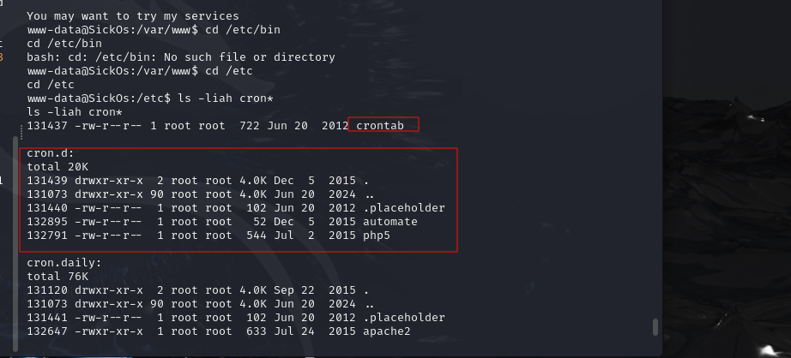Click the automate file entry in cron.d
791x358 pixels.
(390, 222)
